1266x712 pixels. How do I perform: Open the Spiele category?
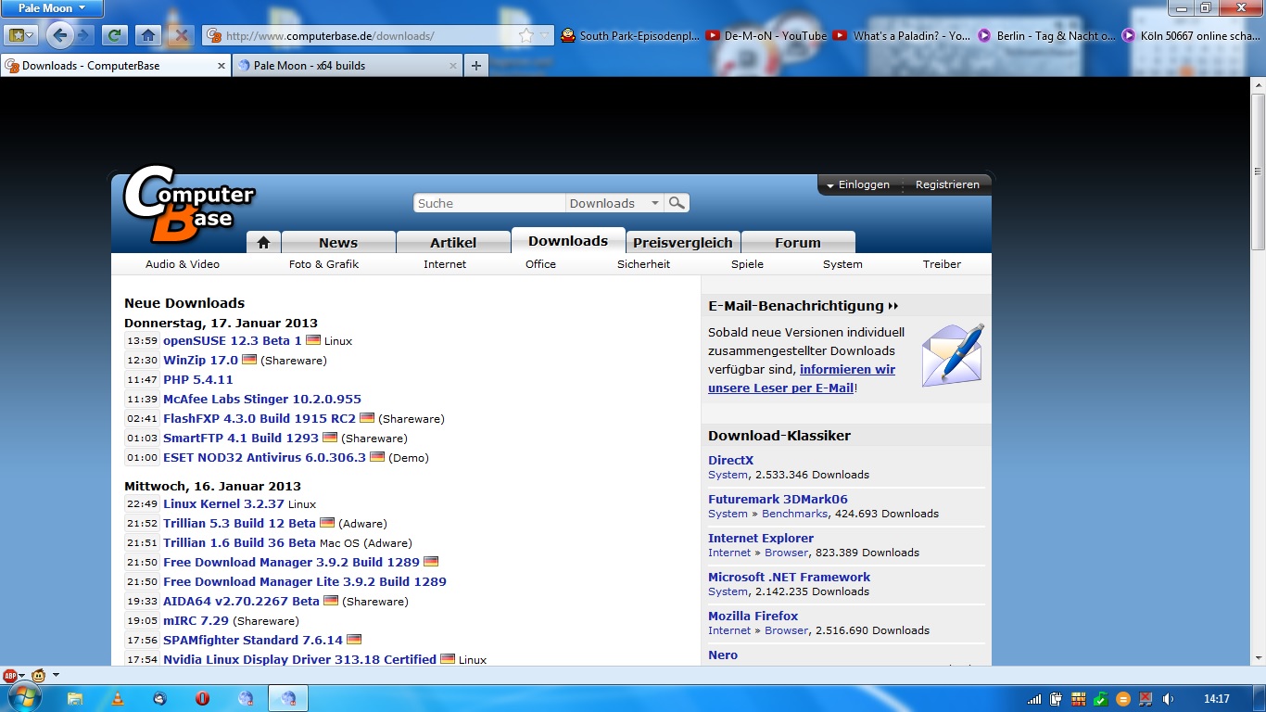747,264
